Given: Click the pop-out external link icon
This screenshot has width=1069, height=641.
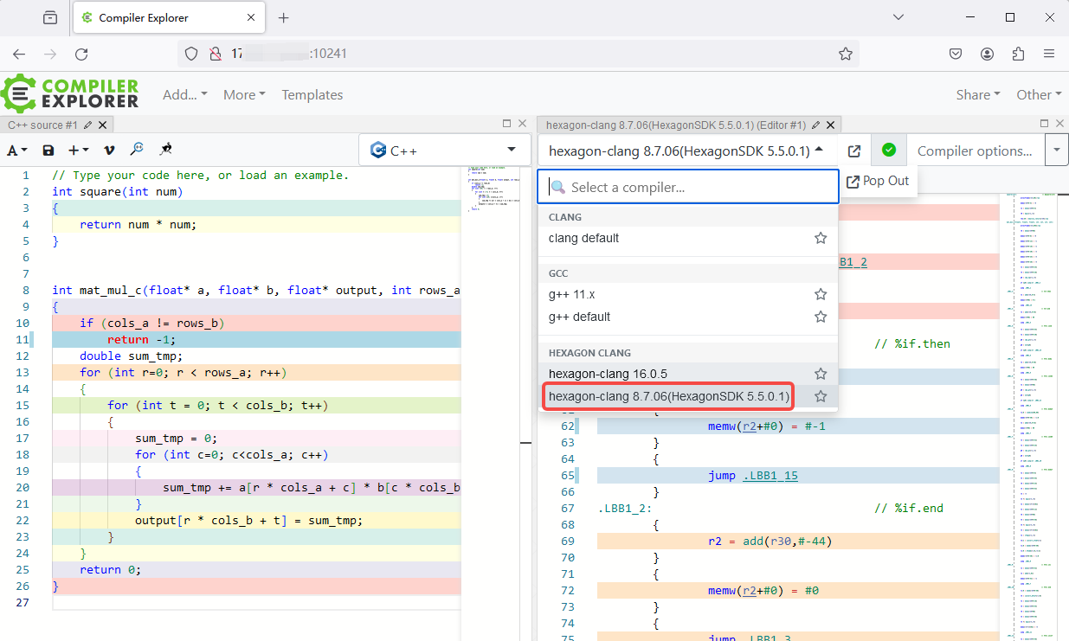Looking at the screenshot, I should (x=853, y=150).
